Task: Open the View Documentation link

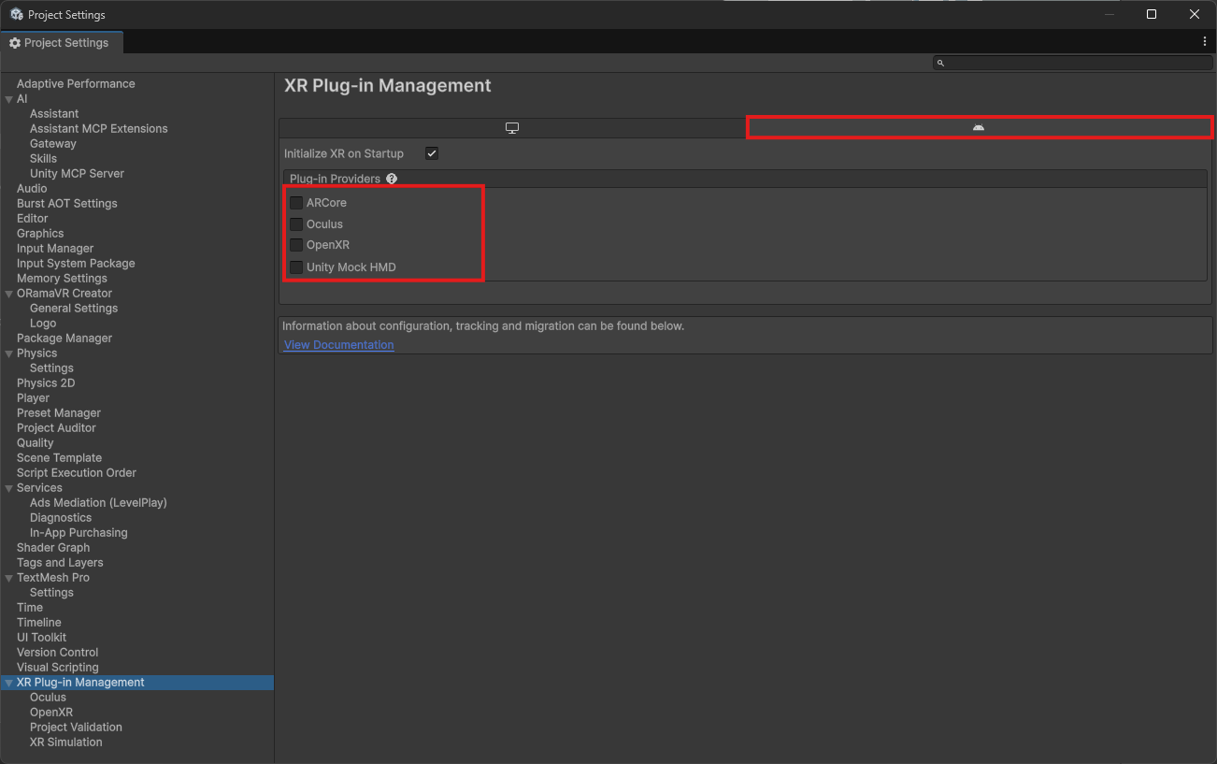Action: pyautogui.click(x=339, y=345)
